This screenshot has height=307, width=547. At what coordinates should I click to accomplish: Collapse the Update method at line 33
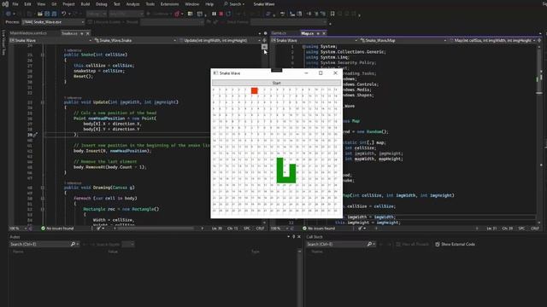42,102
